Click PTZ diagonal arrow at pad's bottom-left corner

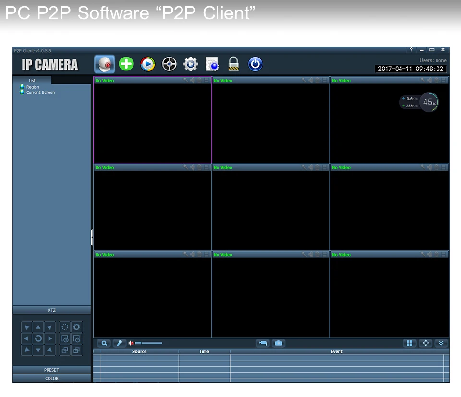point(26,350)
